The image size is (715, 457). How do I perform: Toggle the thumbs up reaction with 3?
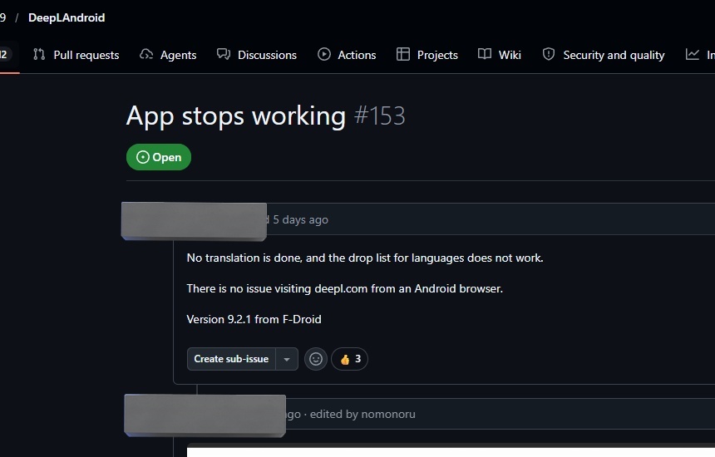point(350,359)
